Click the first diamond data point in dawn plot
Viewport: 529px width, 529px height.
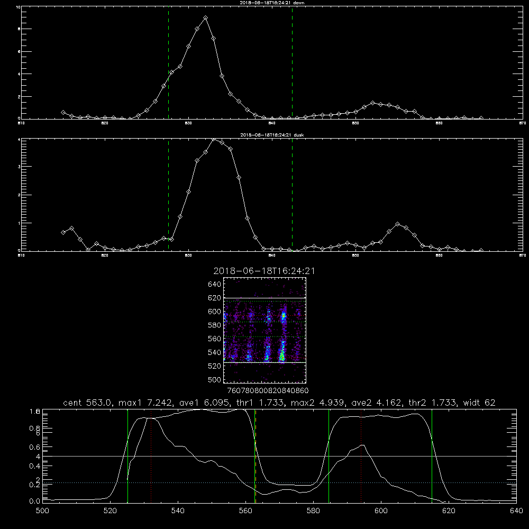63,112
